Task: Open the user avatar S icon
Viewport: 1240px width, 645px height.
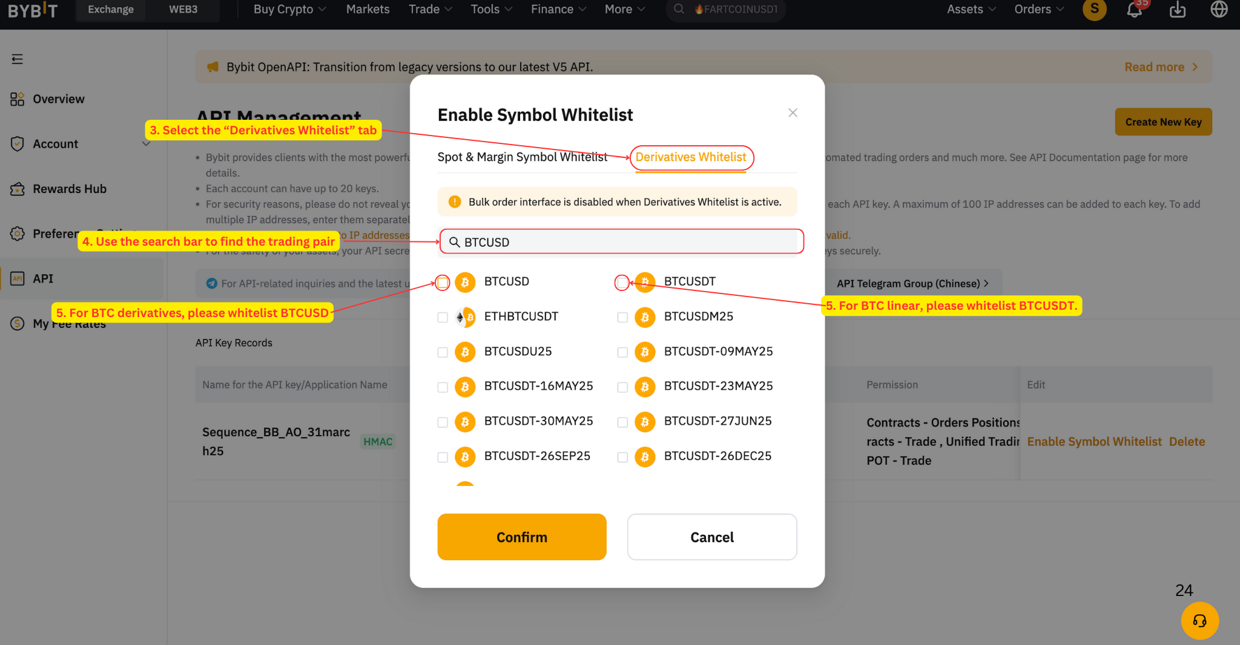Action: point(1094,9)
